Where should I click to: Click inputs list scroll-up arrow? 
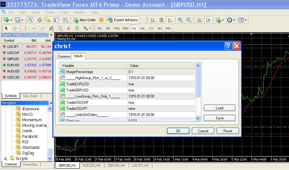click(198, 66)
